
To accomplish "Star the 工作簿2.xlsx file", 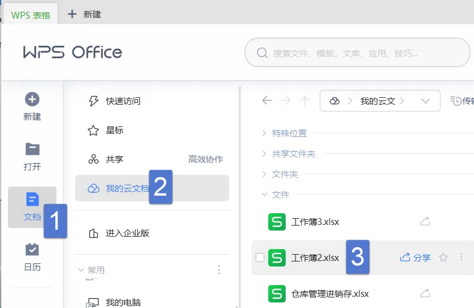I will click(444, 257).
